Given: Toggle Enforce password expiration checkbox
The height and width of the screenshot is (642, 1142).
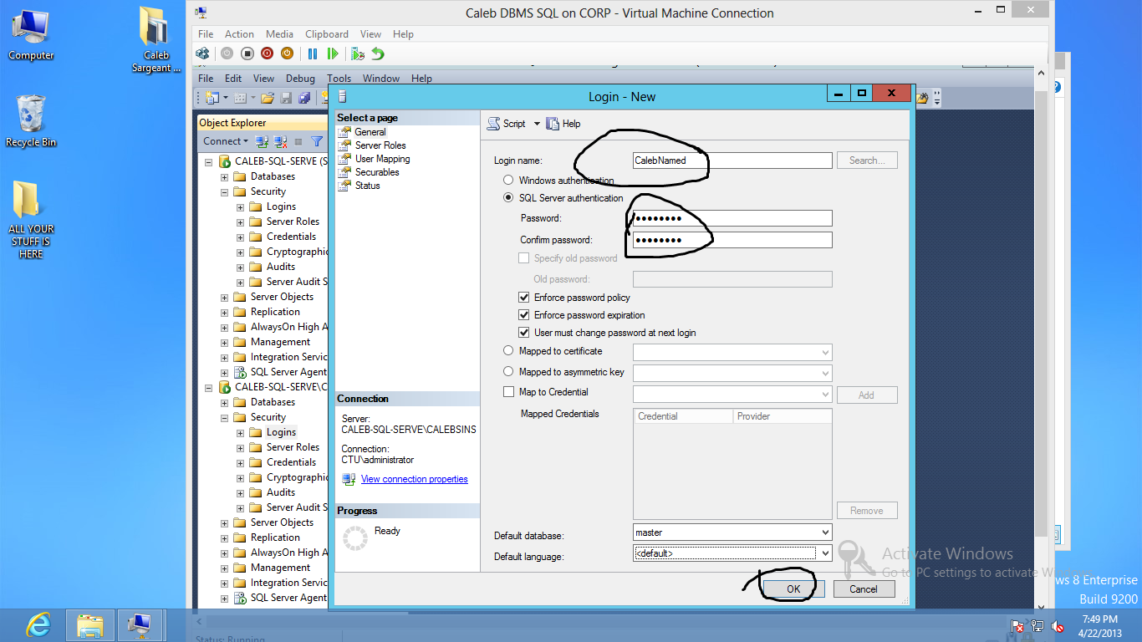Looking at the screenshot, I should click(524, 315).
